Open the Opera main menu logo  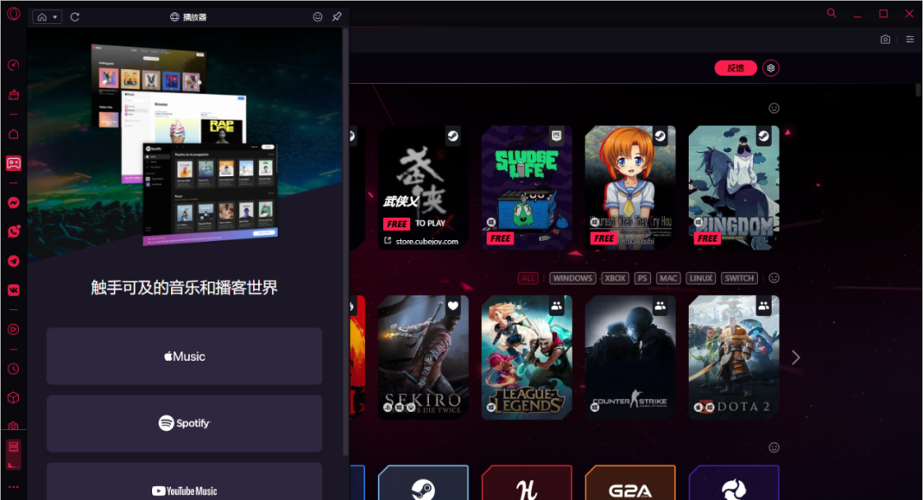pyautogui.click(x=13, y=14)
